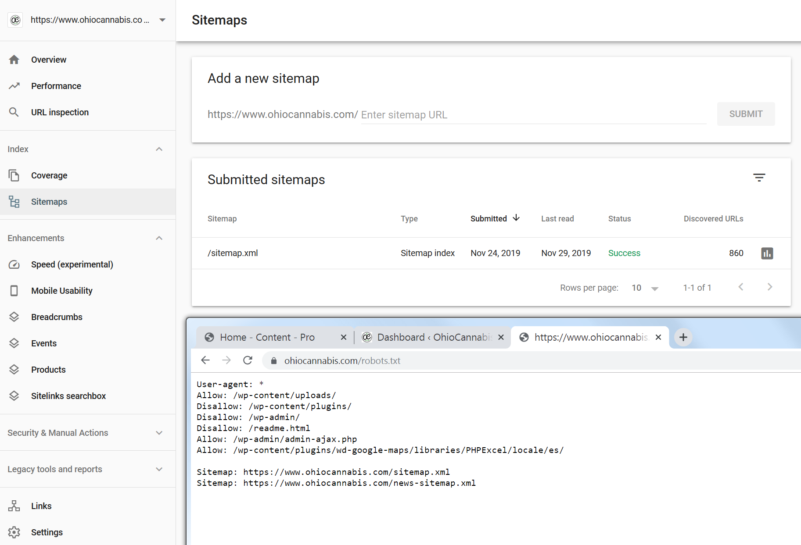This screenshot has width=801, height=545.
Task: Click the Nov 29, 2019 last read date
Action: 566,253
